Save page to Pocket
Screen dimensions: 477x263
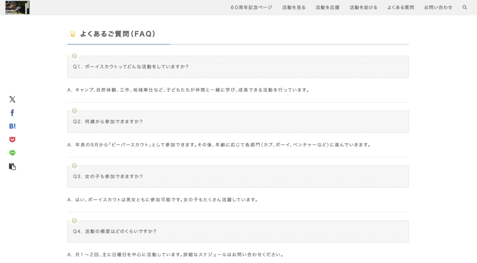point(12,140)
